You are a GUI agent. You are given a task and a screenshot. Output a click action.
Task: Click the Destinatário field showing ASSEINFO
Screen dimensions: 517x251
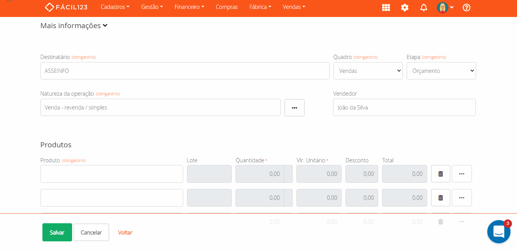[185, 71]
